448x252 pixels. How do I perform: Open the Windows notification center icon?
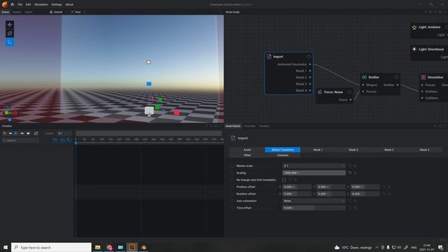click(x=440, y=247)
